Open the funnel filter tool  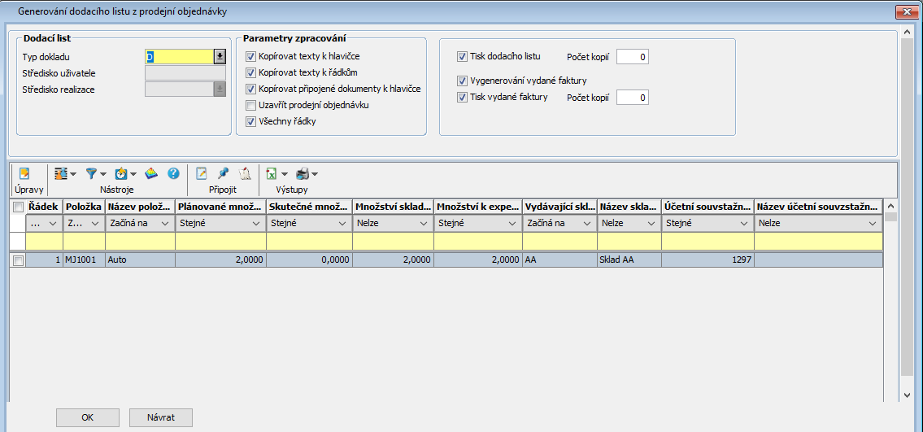click(92, 173)
